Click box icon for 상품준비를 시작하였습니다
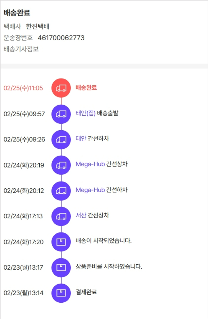The width and height of the screenshot is (208, 319). tap(61, 267)
